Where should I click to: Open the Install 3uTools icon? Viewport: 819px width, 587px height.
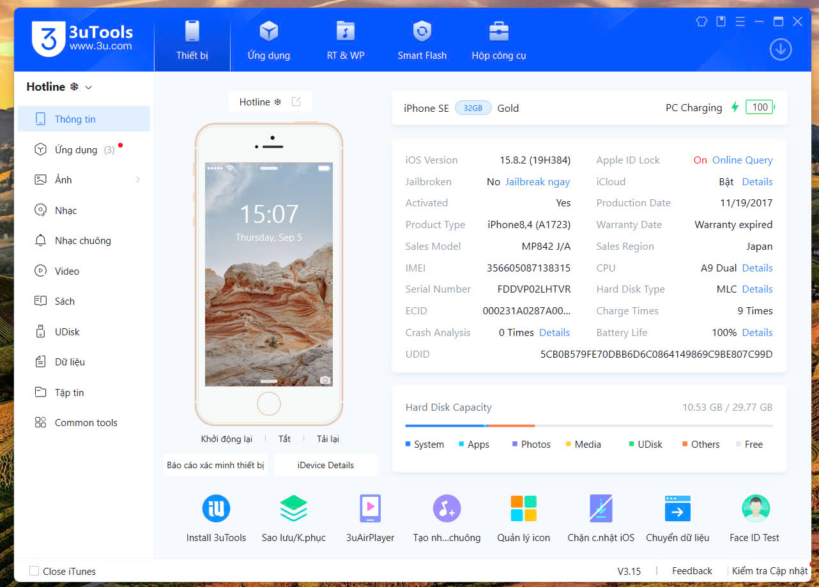(216, 509)
